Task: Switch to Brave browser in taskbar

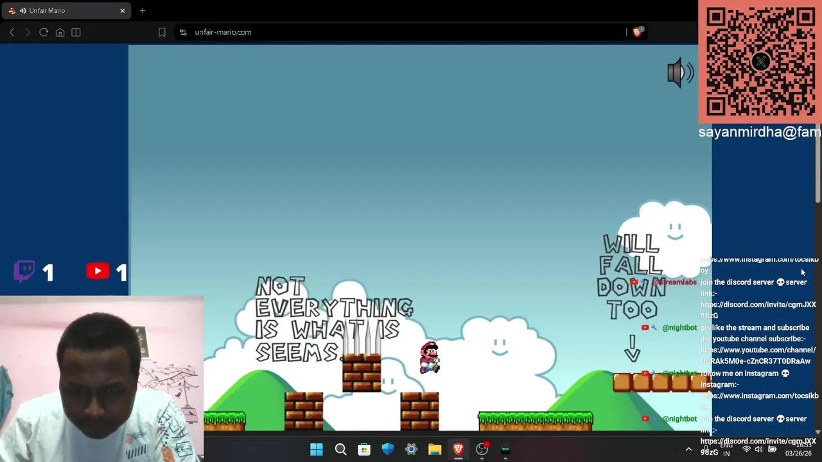Action: click(x=458, y=450)
